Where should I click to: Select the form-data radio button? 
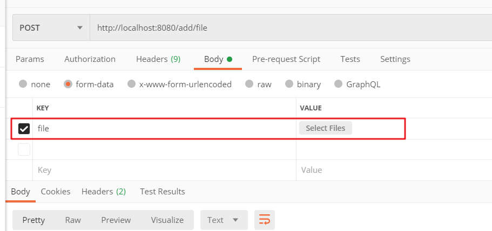tap(68, 84)
